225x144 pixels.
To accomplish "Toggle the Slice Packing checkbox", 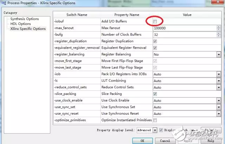I will click(155, 94).
